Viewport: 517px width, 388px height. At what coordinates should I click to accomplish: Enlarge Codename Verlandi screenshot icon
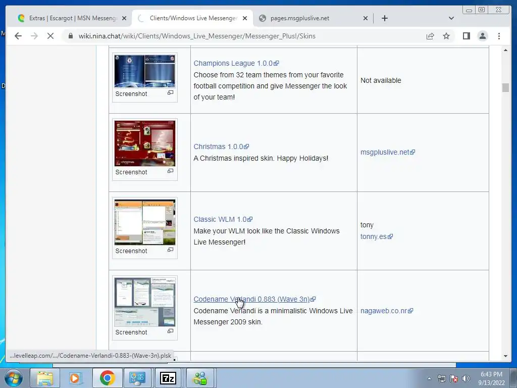(171, 331)
